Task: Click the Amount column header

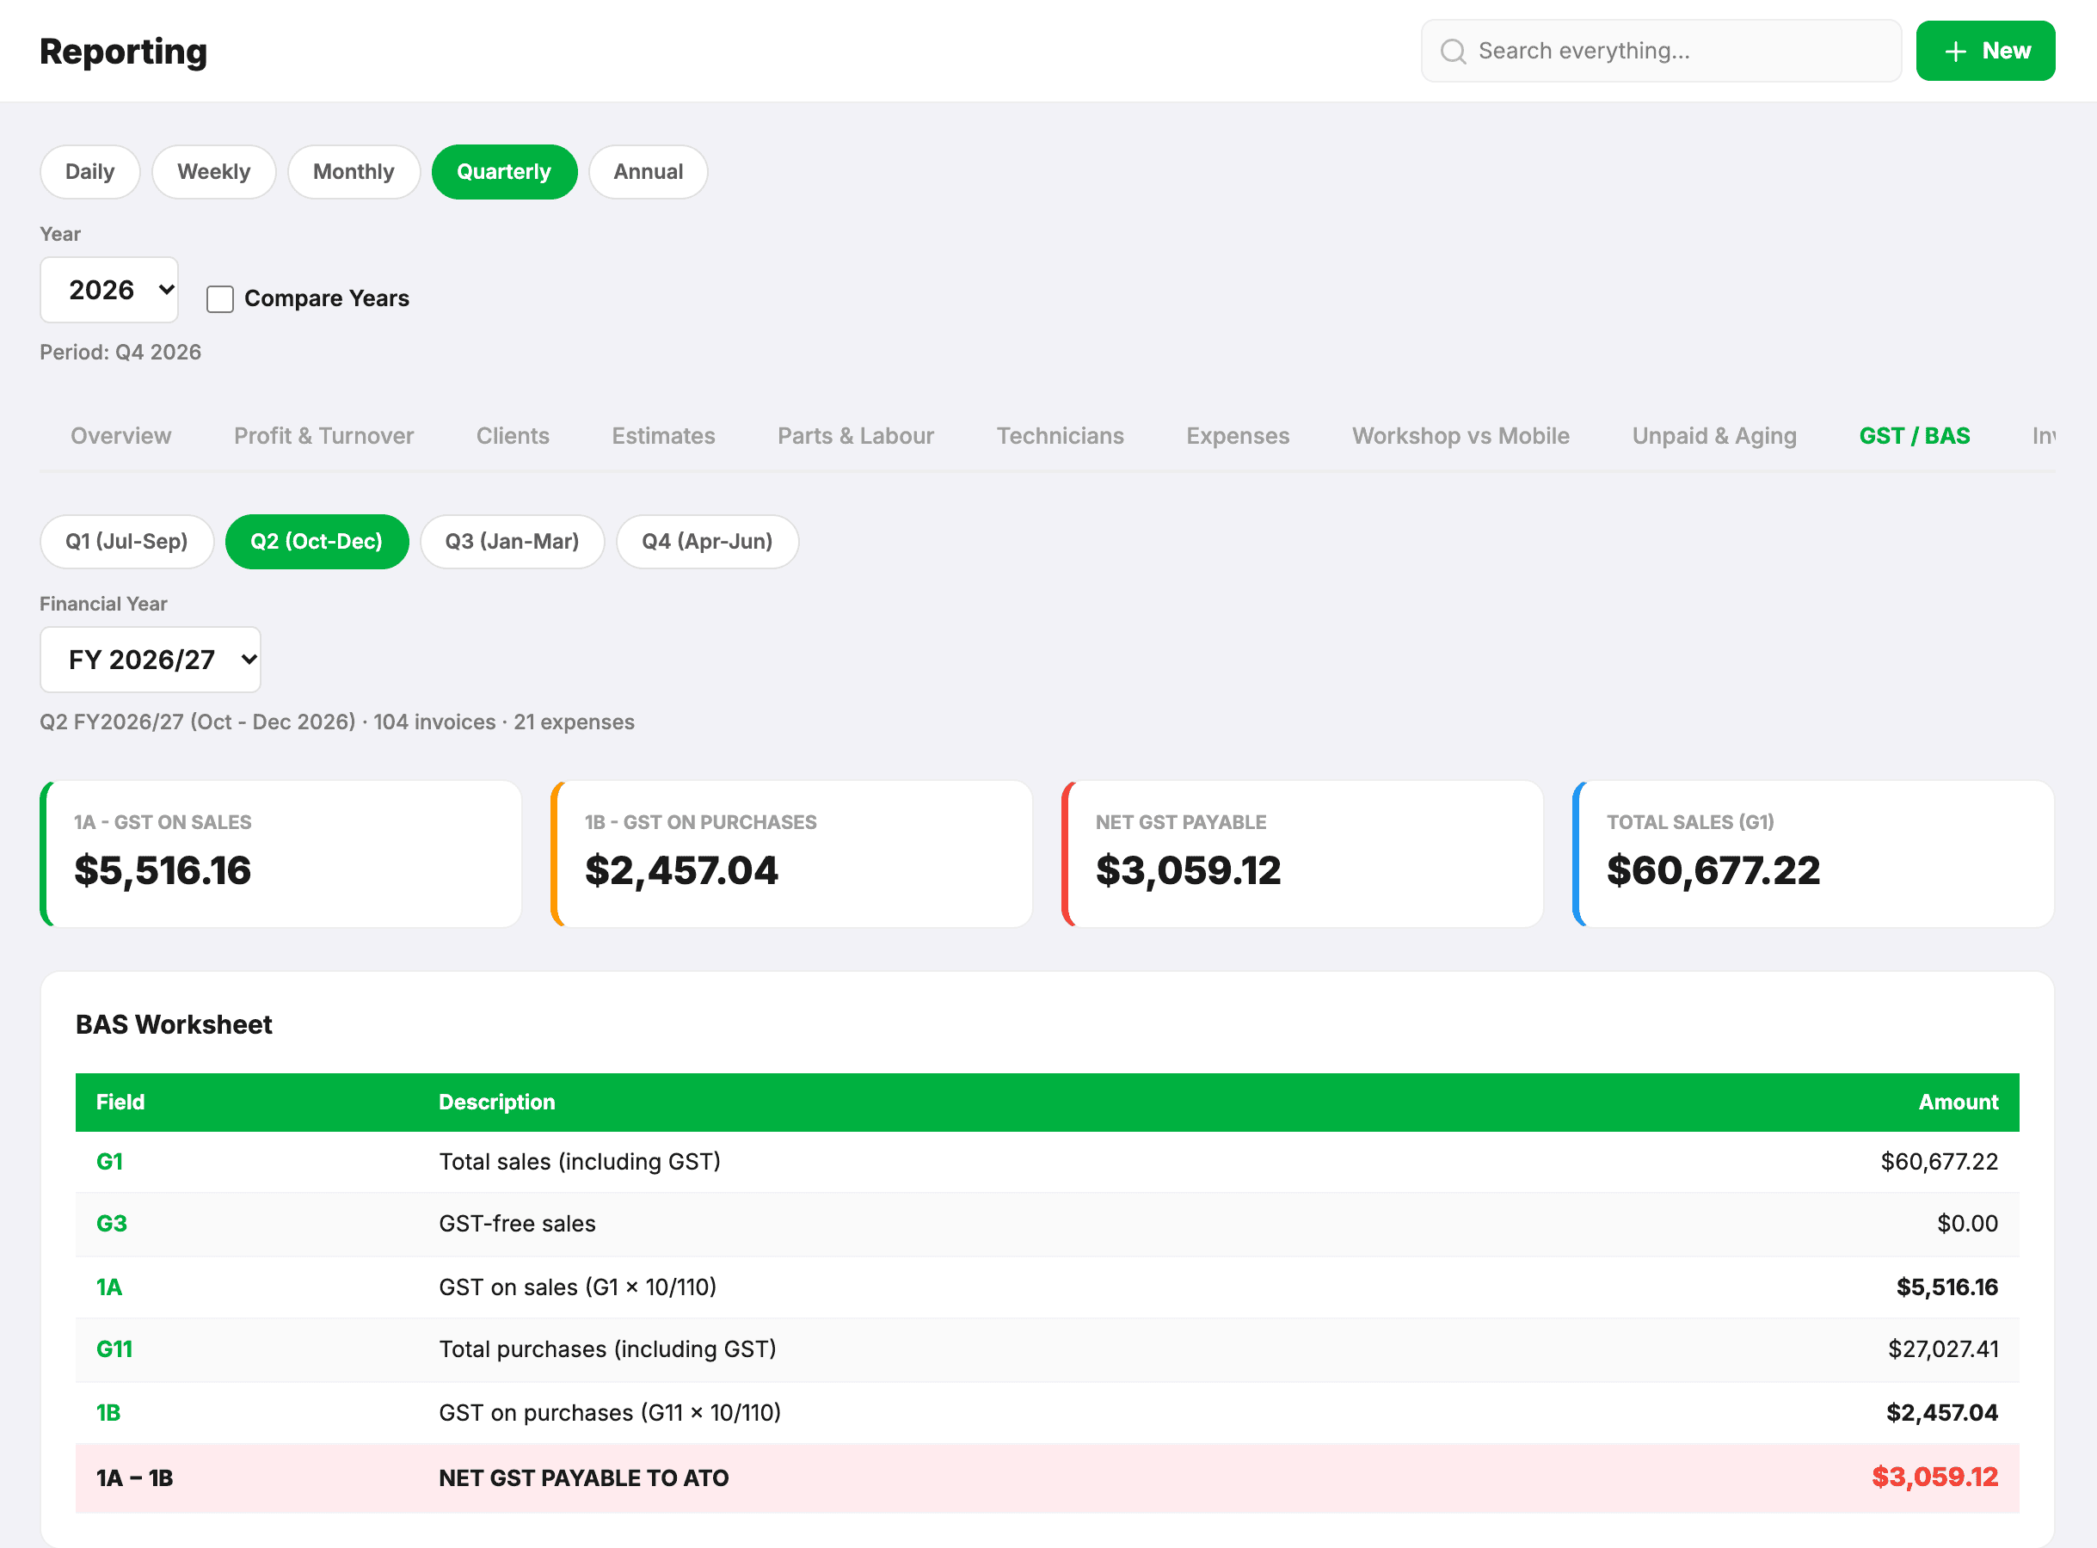Action: tap(1959, 1102)
